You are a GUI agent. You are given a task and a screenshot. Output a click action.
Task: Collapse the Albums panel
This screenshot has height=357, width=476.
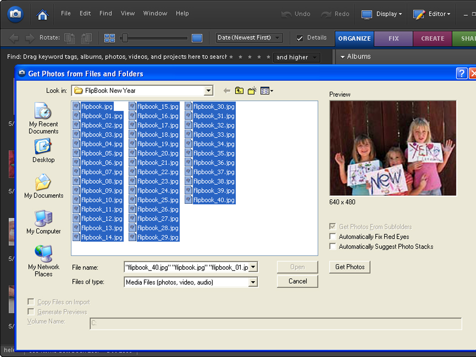(343, 57)
